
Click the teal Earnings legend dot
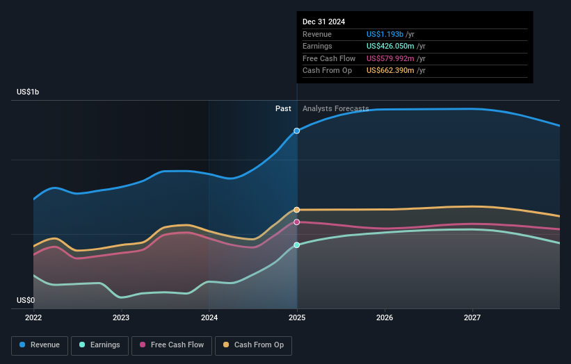(82, 345)
